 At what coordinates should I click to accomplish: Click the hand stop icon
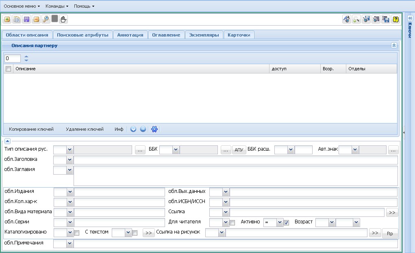[63, 19]
